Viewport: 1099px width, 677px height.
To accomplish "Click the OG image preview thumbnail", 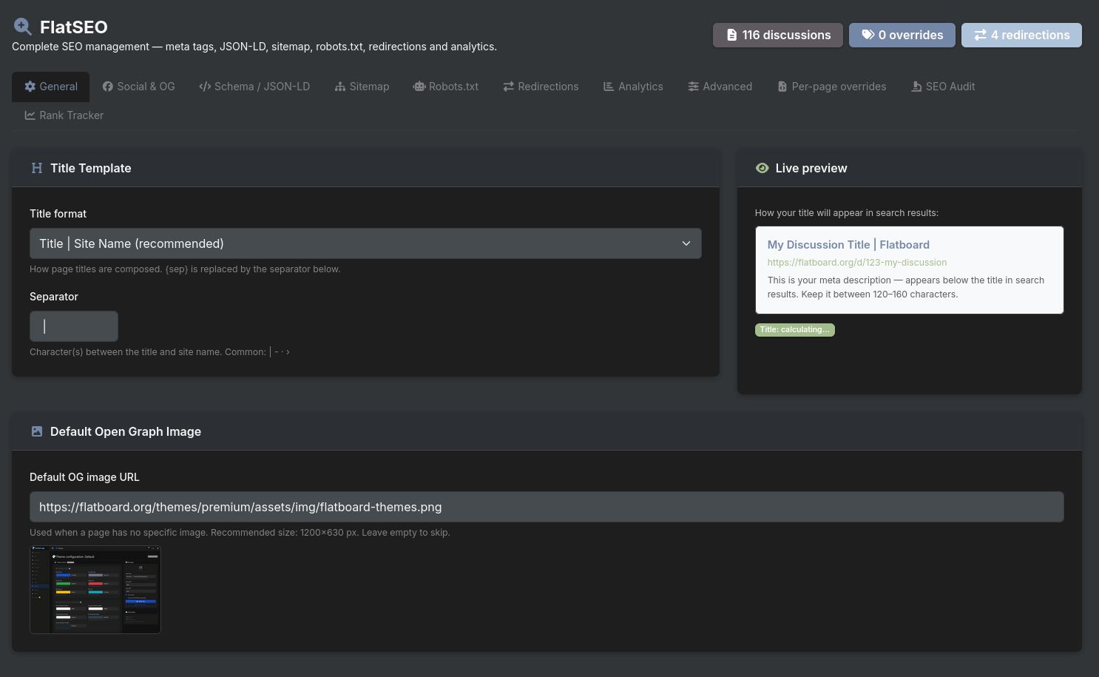I will [x=95, y=590].
